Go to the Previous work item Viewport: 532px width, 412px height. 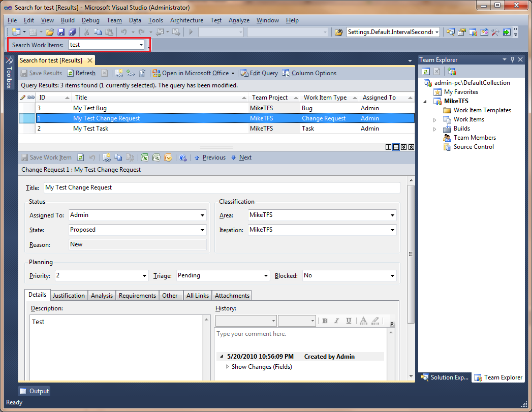coord(210,157)
